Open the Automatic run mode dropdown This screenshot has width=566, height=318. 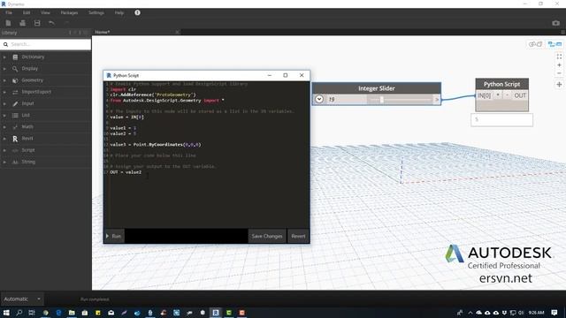(21, 299)
